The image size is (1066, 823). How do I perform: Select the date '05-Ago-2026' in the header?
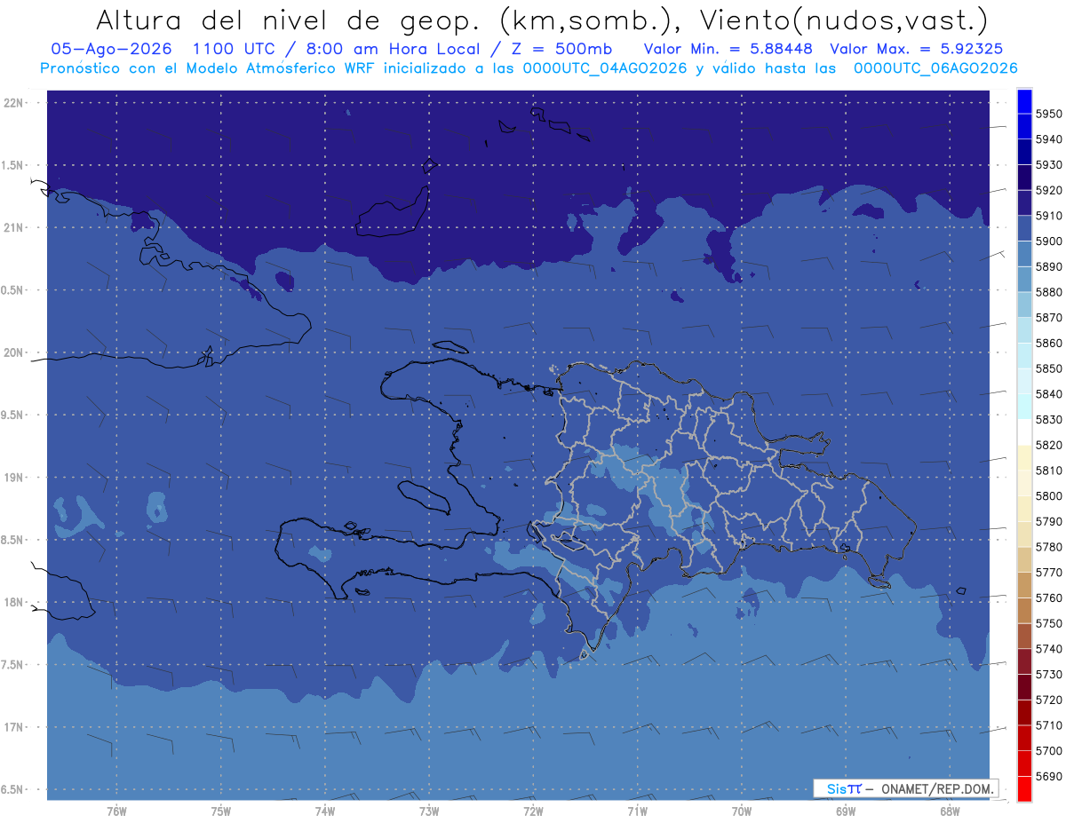pos(109,49)
